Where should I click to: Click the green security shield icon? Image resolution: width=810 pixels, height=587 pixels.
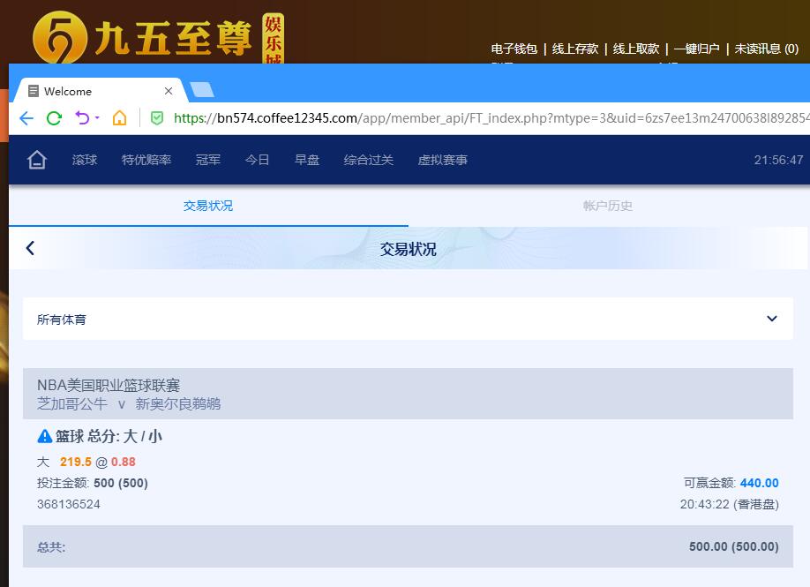point(157,118)
